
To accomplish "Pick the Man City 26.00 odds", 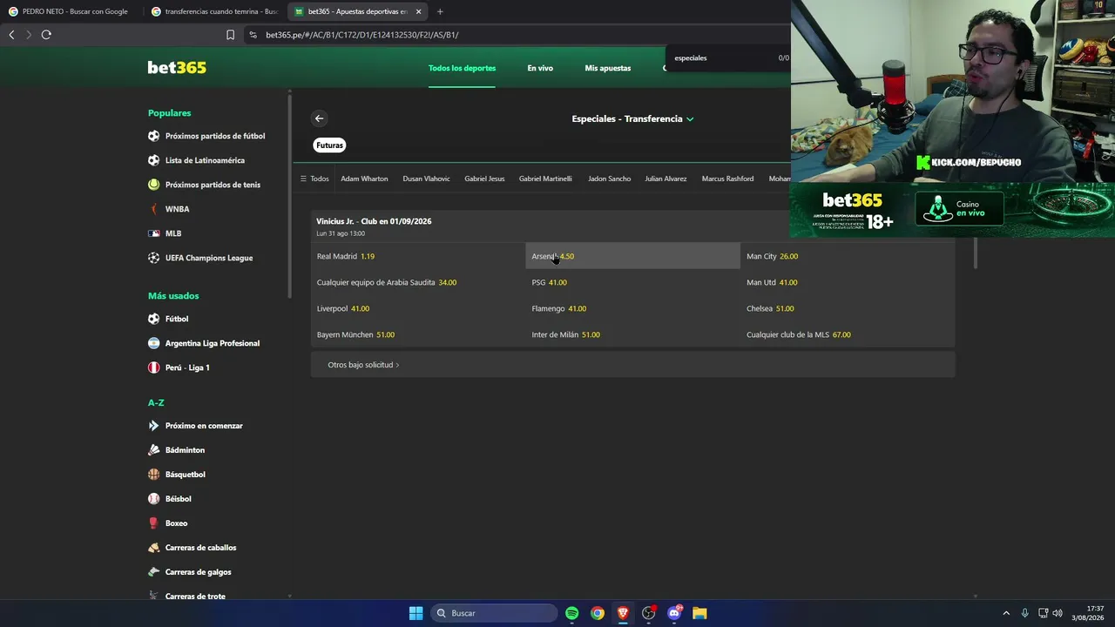I will coord(848,256).
